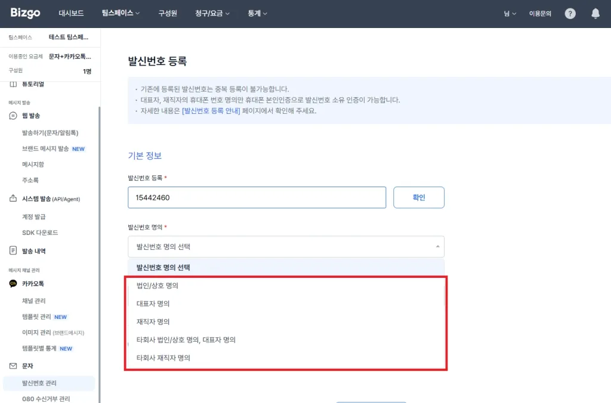Expand the 통계 menu

coord(257,13)
